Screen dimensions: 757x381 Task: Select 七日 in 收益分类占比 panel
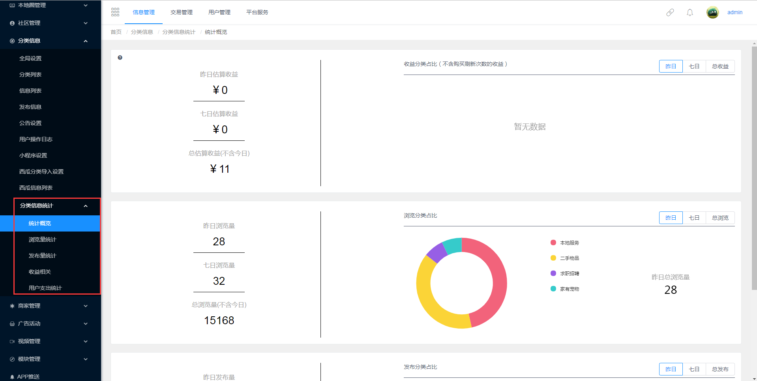(694, 66)
